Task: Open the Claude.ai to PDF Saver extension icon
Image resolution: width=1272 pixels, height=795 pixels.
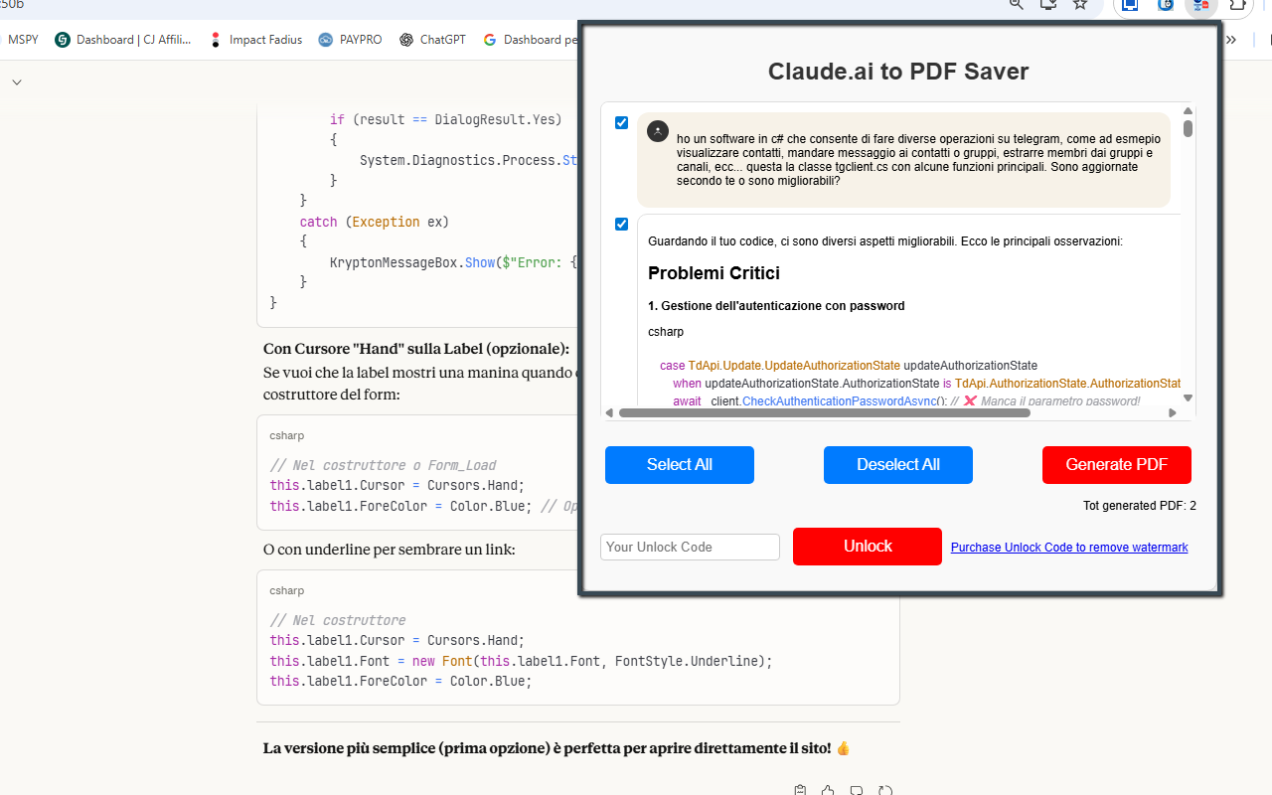Action: point(1201,8)
